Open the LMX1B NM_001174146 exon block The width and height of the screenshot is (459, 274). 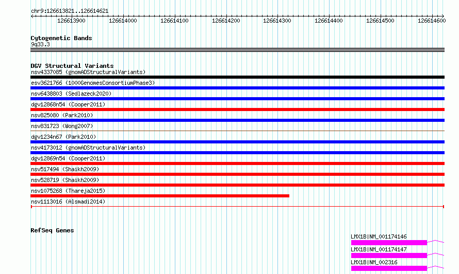pos(389,243)
